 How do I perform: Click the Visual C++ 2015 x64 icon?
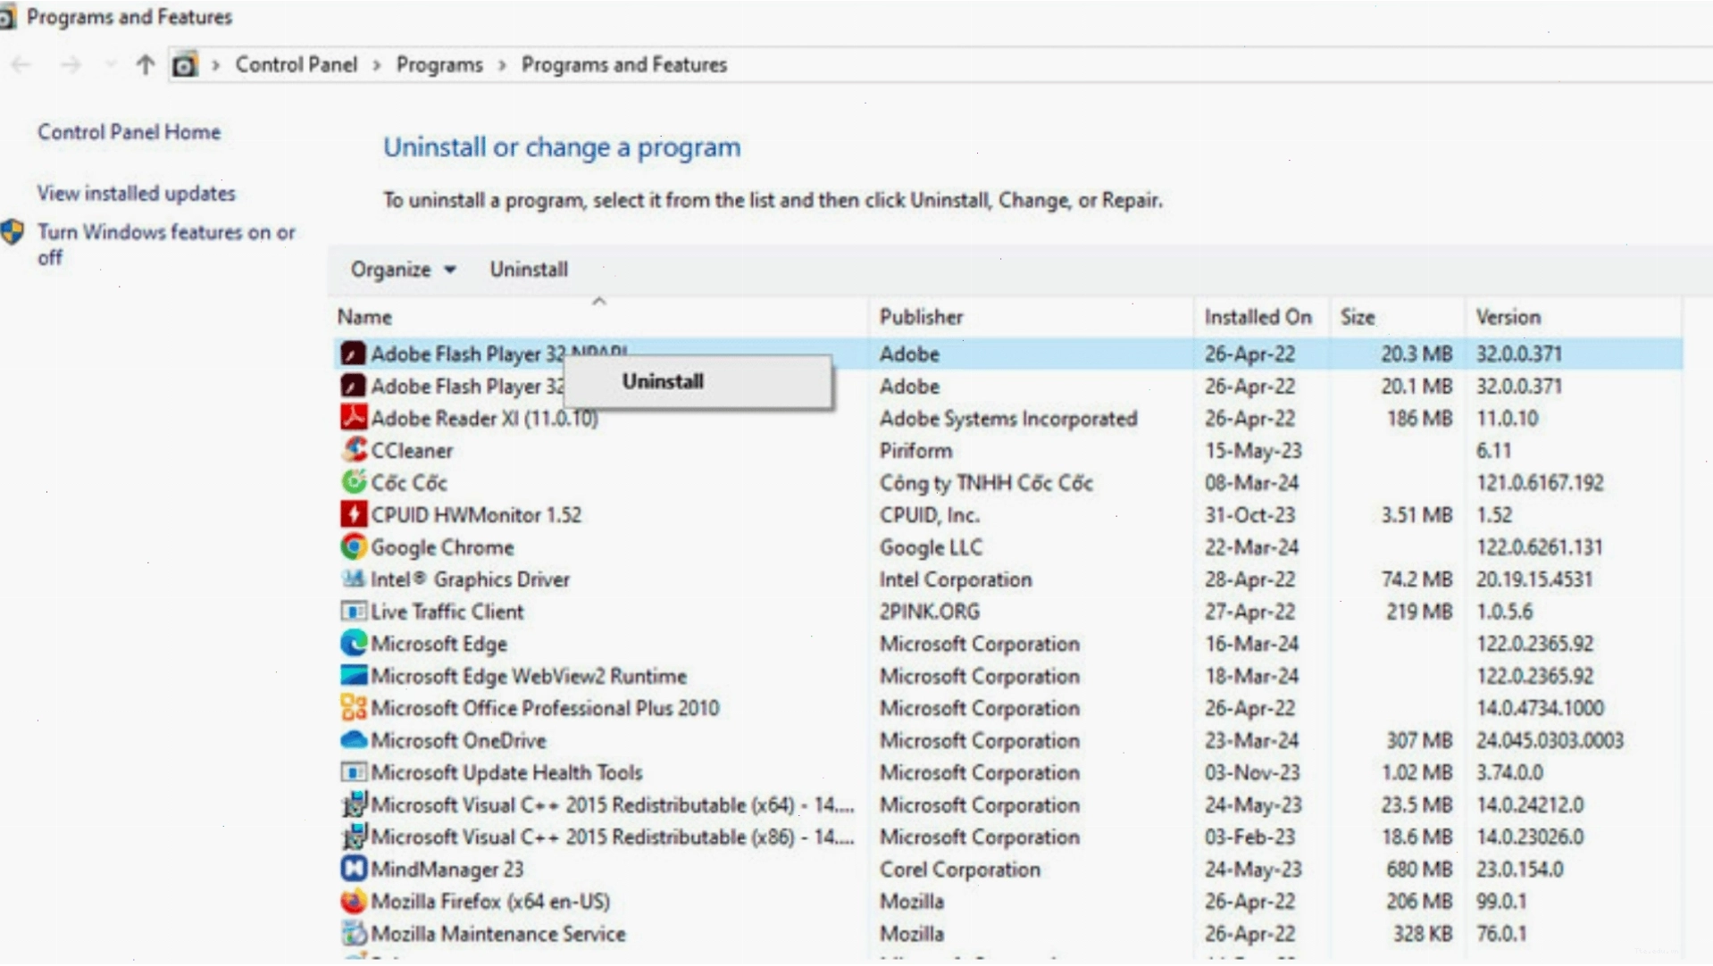(353, 804)
